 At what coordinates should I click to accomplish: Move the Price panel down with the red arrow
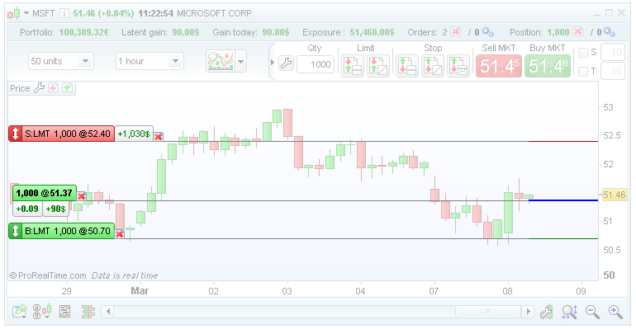53,87
